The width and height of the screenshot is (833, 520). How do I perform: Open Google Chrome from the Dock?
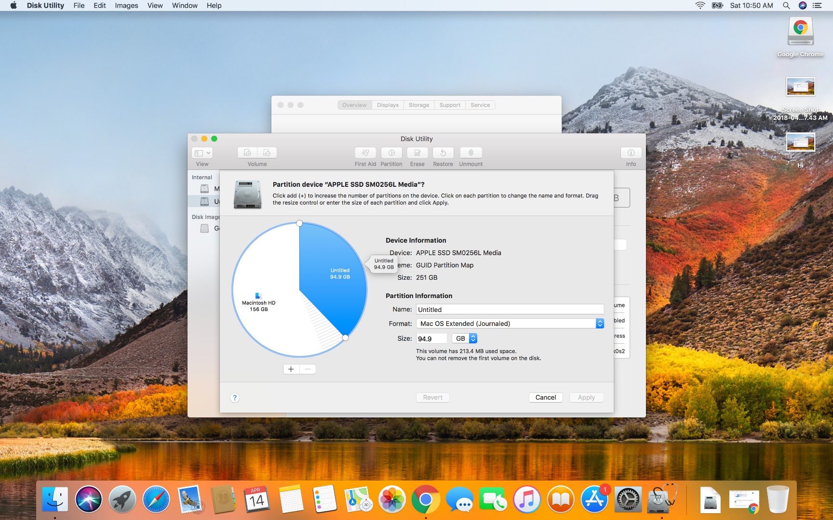(x=426, y=499)
